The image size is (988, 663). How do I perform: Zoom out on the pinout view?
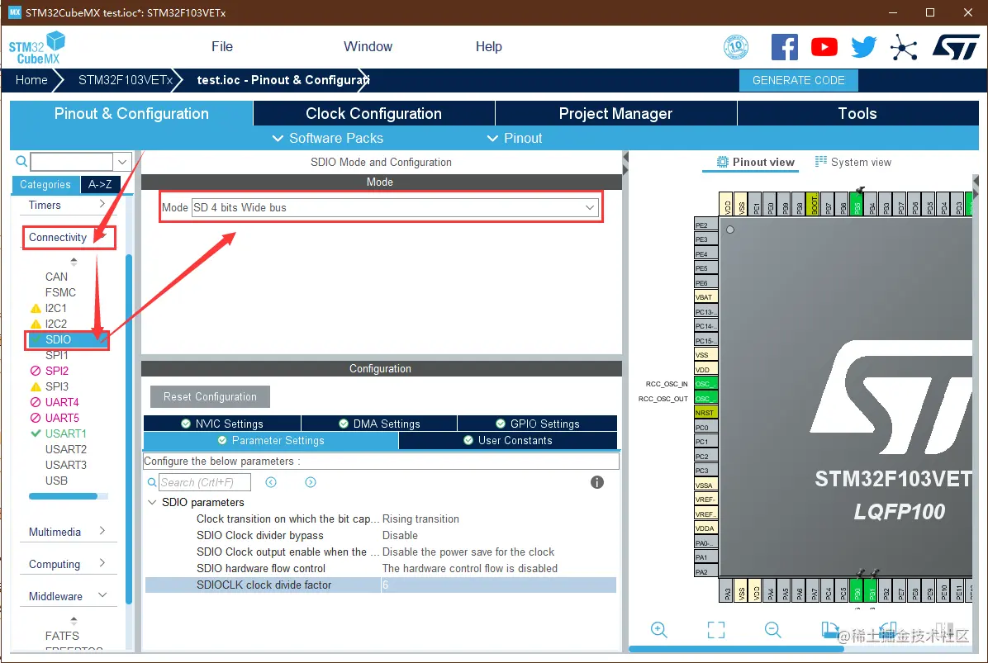pyautogui.click(x=772, y=630)
